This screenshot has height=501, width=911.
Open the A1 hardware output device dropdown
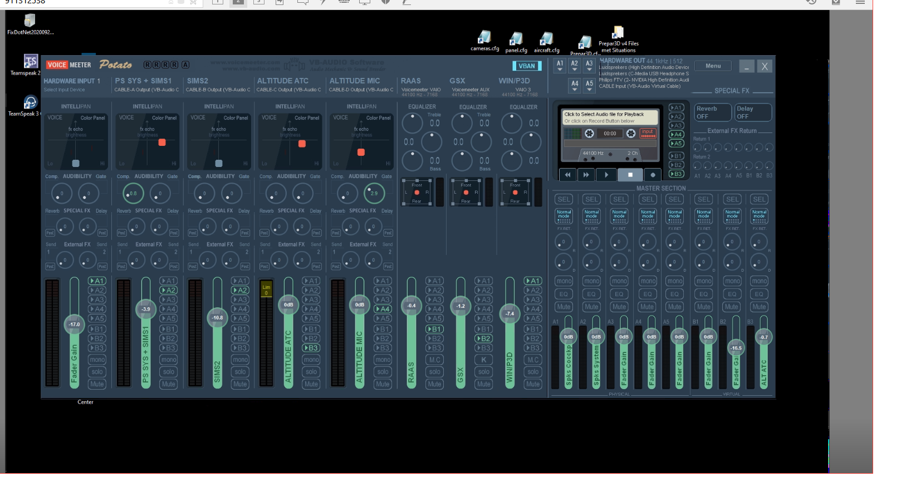click(x=560, y=66)
